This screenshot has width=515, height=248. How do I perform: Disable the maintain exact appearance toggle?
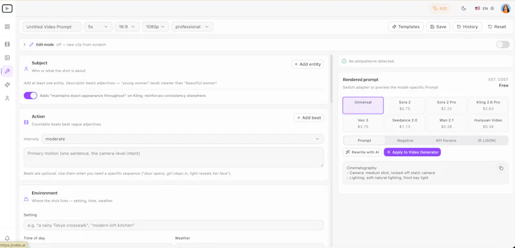[x=30, y=96]
